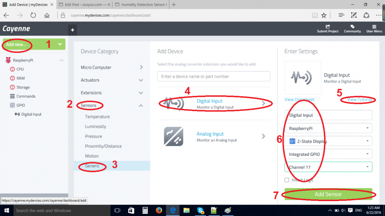Viewport: 385px width, 216px height.
Task: Open the Community icon in header
Action: [x=352, y=26]
